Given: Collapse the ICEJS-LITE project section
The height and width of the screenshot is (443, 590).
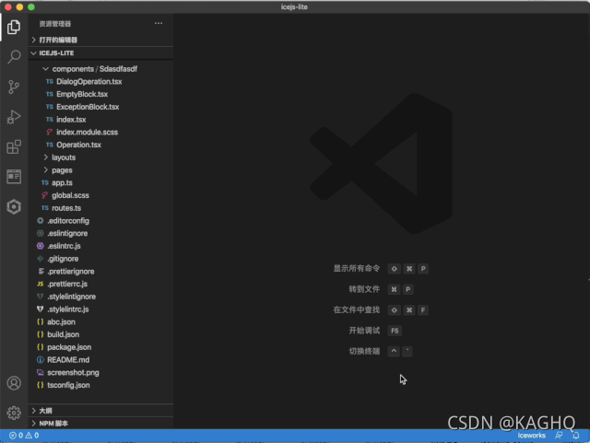Looking at the screenshot, I should click(100, 53).
